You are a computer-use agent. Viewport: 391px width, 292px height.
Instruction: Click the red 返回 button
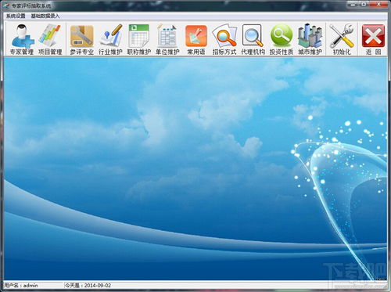pos(373,39)
